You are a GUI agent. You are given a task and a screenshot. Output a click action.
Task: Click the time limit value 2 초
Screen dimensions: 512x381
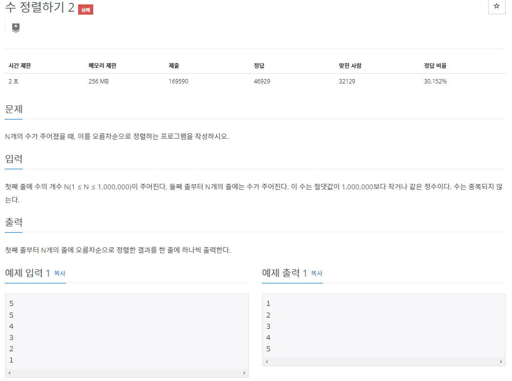[x=13, y=81]
